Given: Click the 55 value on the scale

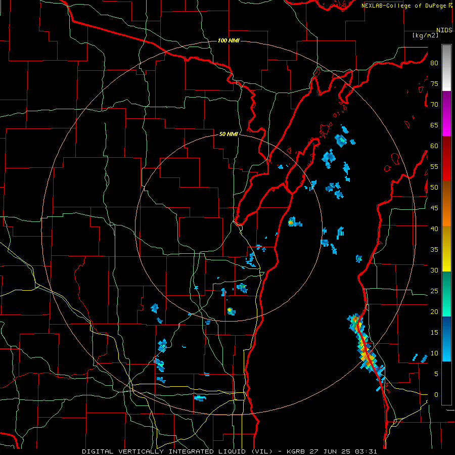Looking at the screenshot, I should coord(434,166).
